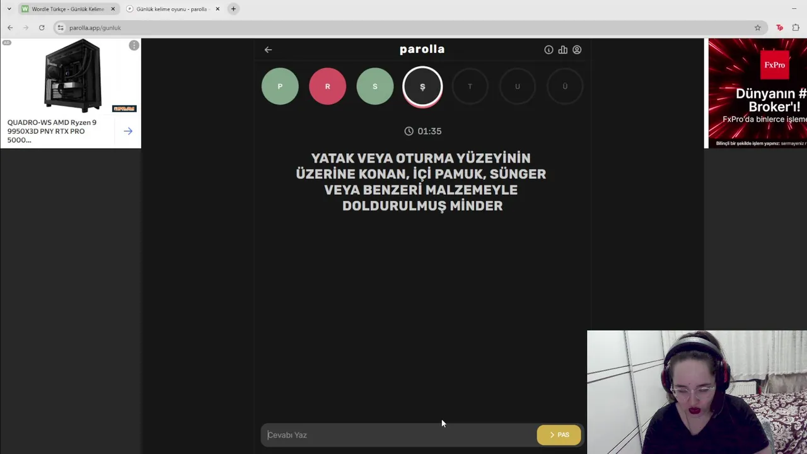The image size is (807, 454).
Task: Open the browser extensions puzzle icon
Action: coord(796,28)
